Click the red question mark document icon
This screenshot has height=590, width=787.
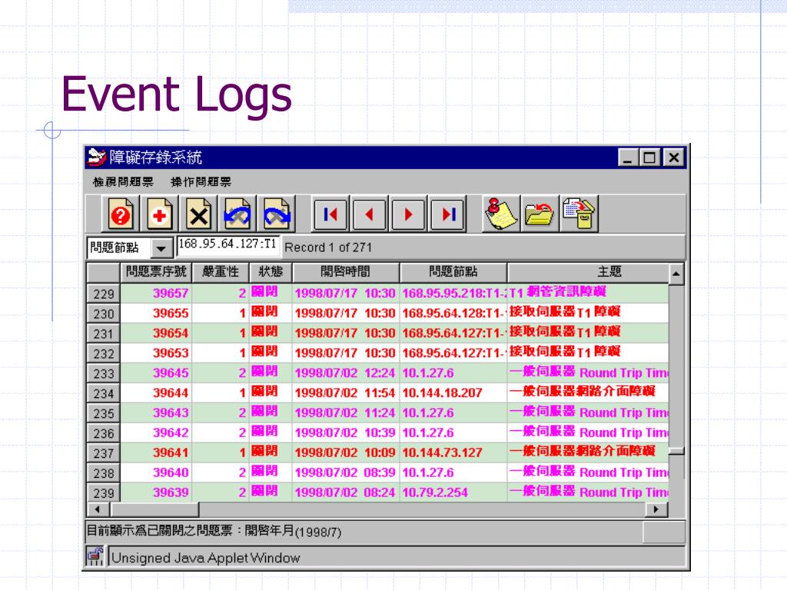(121, 214)
